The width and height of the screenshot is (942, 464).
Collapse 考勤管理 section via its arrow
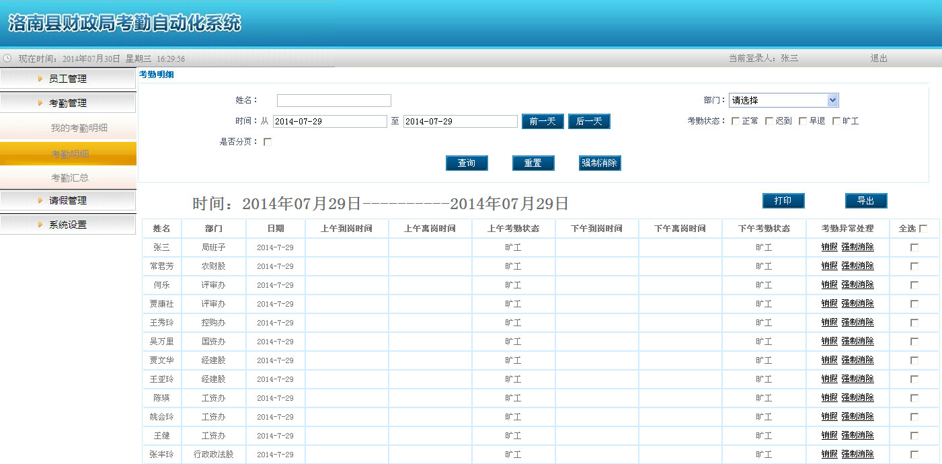[x=40, y=103]
